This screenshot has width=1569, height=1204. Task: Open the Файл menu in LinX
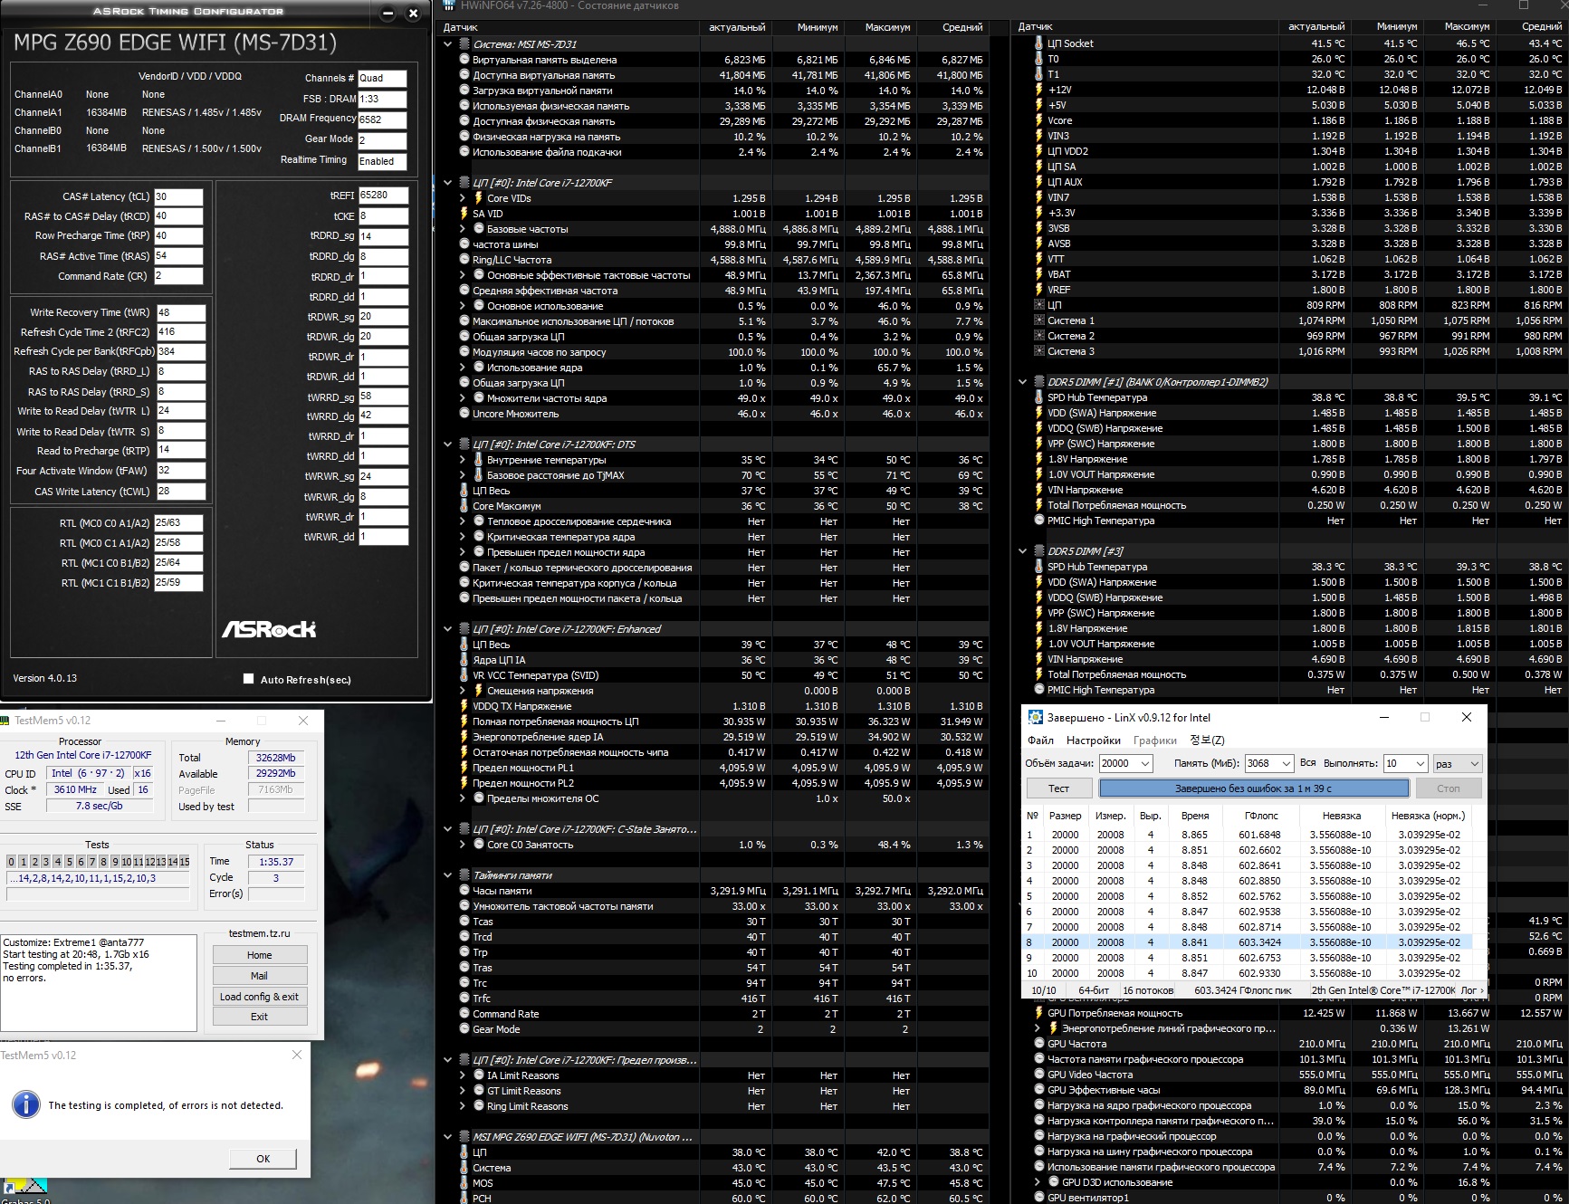(1040, 741)
